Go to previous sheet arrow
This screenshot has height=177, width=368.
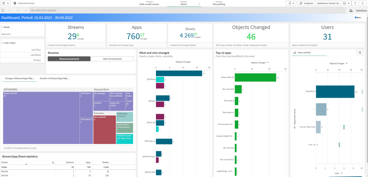coord(356,3)
